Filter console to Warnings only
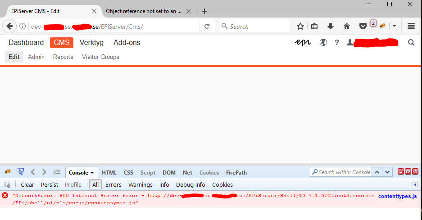The width and height of the screenshot is (422, 220). pos(140,185)
